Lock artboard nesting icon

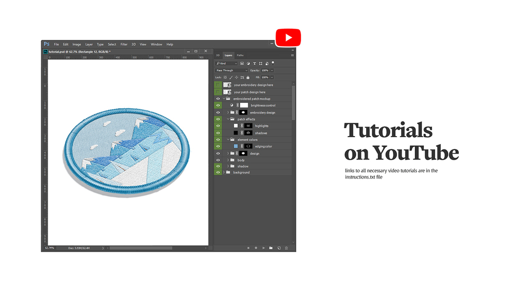[242, 77]
